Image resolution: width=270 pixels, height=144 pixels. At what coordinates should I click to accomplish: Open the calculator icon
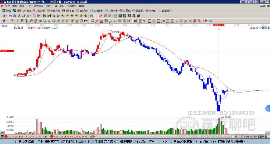pyautogui.click(x=120, y=16)
